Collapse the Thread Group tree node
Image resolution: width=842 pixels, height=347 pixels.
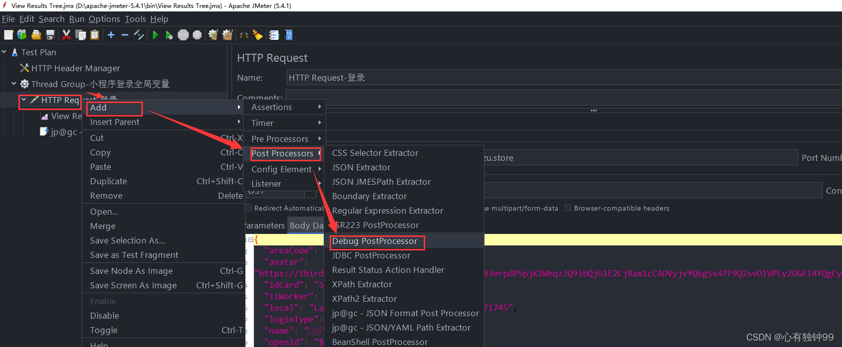(x=13, y=84)
